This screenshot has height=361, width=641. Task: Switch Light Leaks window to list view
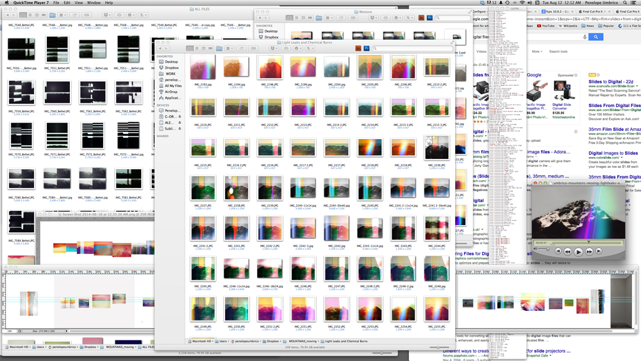pyautogui.click(x=197, y=48)
